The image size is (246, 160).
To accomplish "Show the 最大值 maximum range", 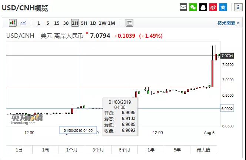I will click(x=203, y=150).
